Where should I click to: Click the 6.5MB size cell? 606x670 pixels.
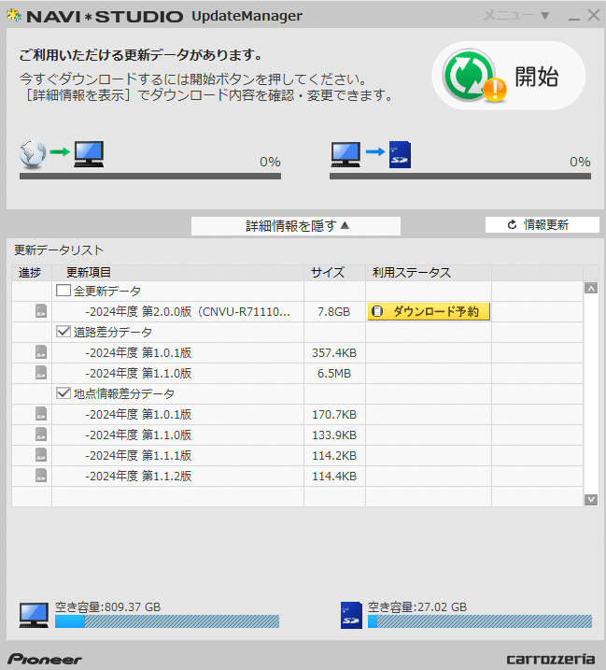(x=334, y=373)
